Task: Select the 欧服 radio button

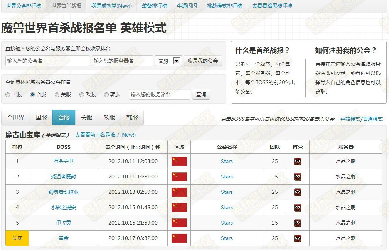Action: (82, 95)
